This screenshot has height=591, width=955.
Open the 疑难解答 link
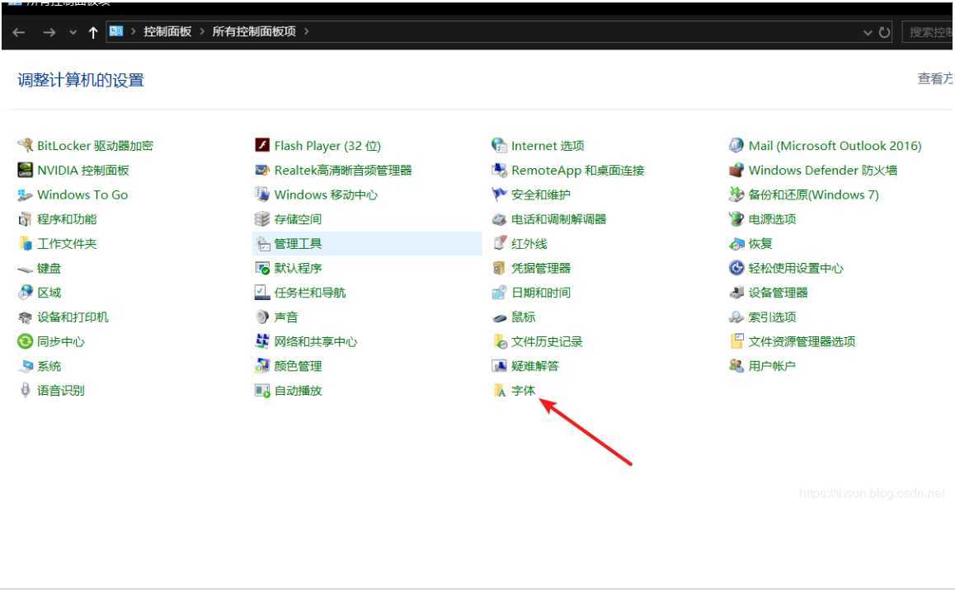point(534,367)
